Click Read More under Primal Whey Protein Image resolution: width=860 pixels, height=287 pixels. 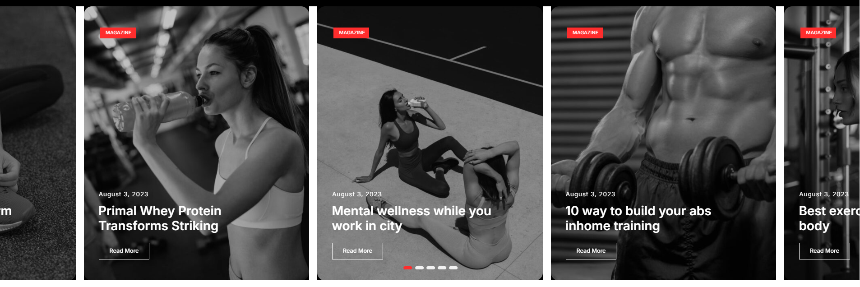click(124, 251)
